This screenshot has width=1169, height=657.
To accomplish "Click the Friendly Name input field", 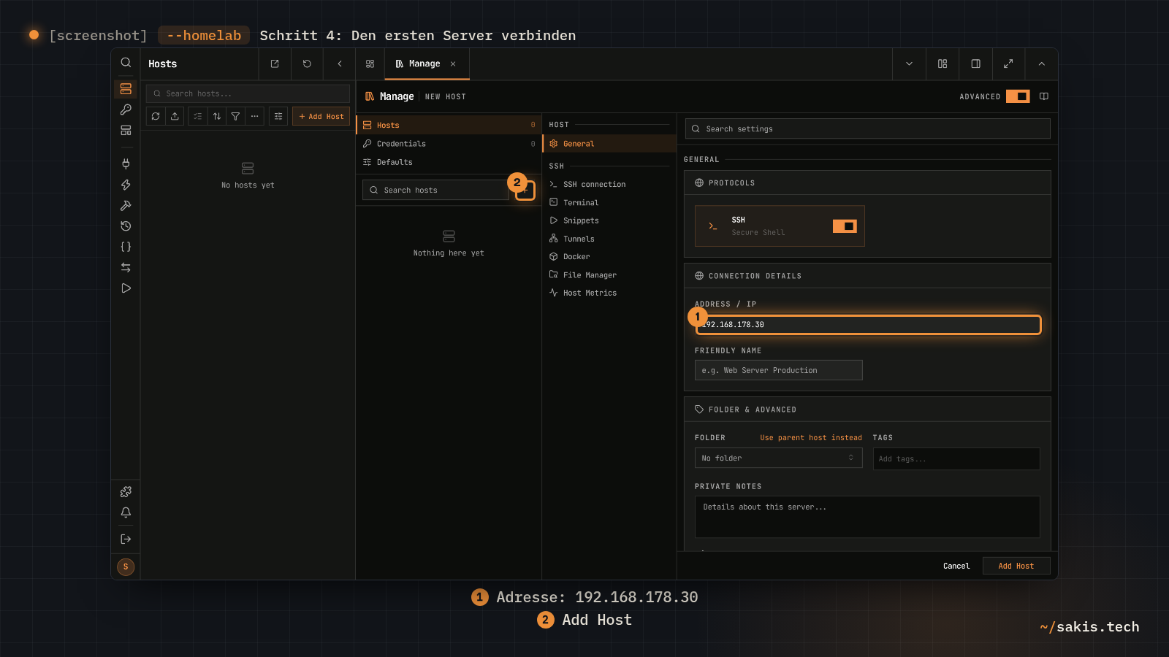I will [x=778, y=370].
